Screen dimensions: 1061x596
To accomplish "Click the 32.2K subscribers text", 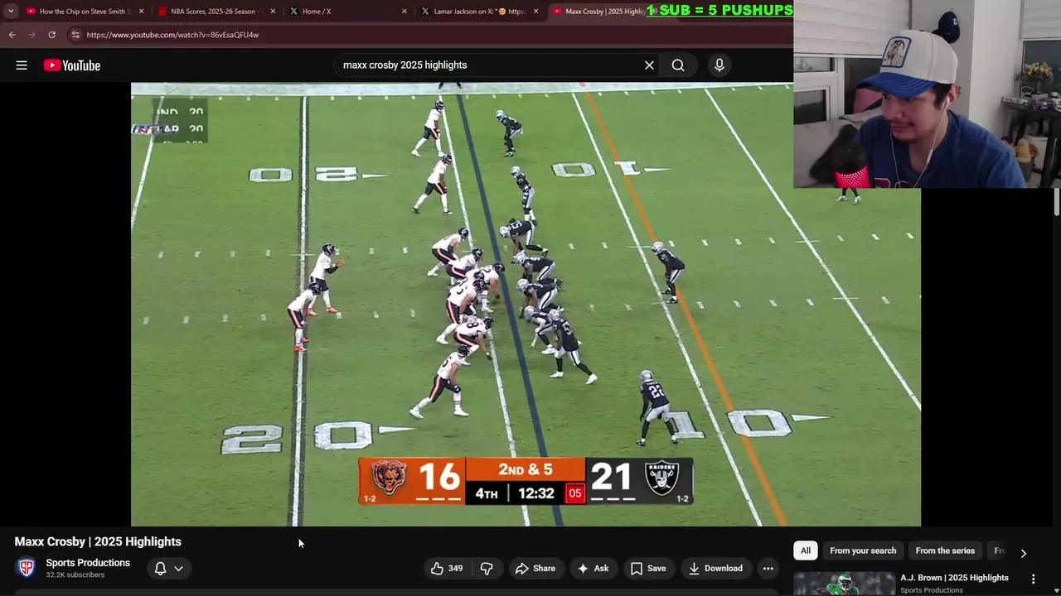I will [x=75, y=575].
